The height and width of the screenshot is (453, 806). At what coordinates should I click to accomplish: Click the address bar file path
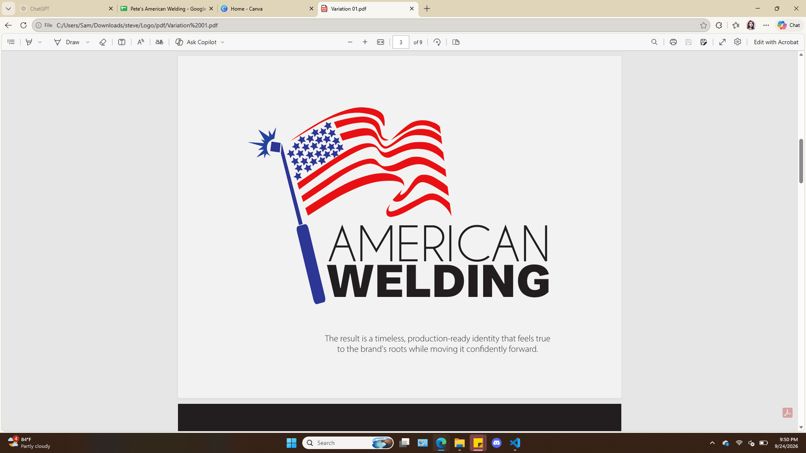pyautogui.click(x=137, y=25)
